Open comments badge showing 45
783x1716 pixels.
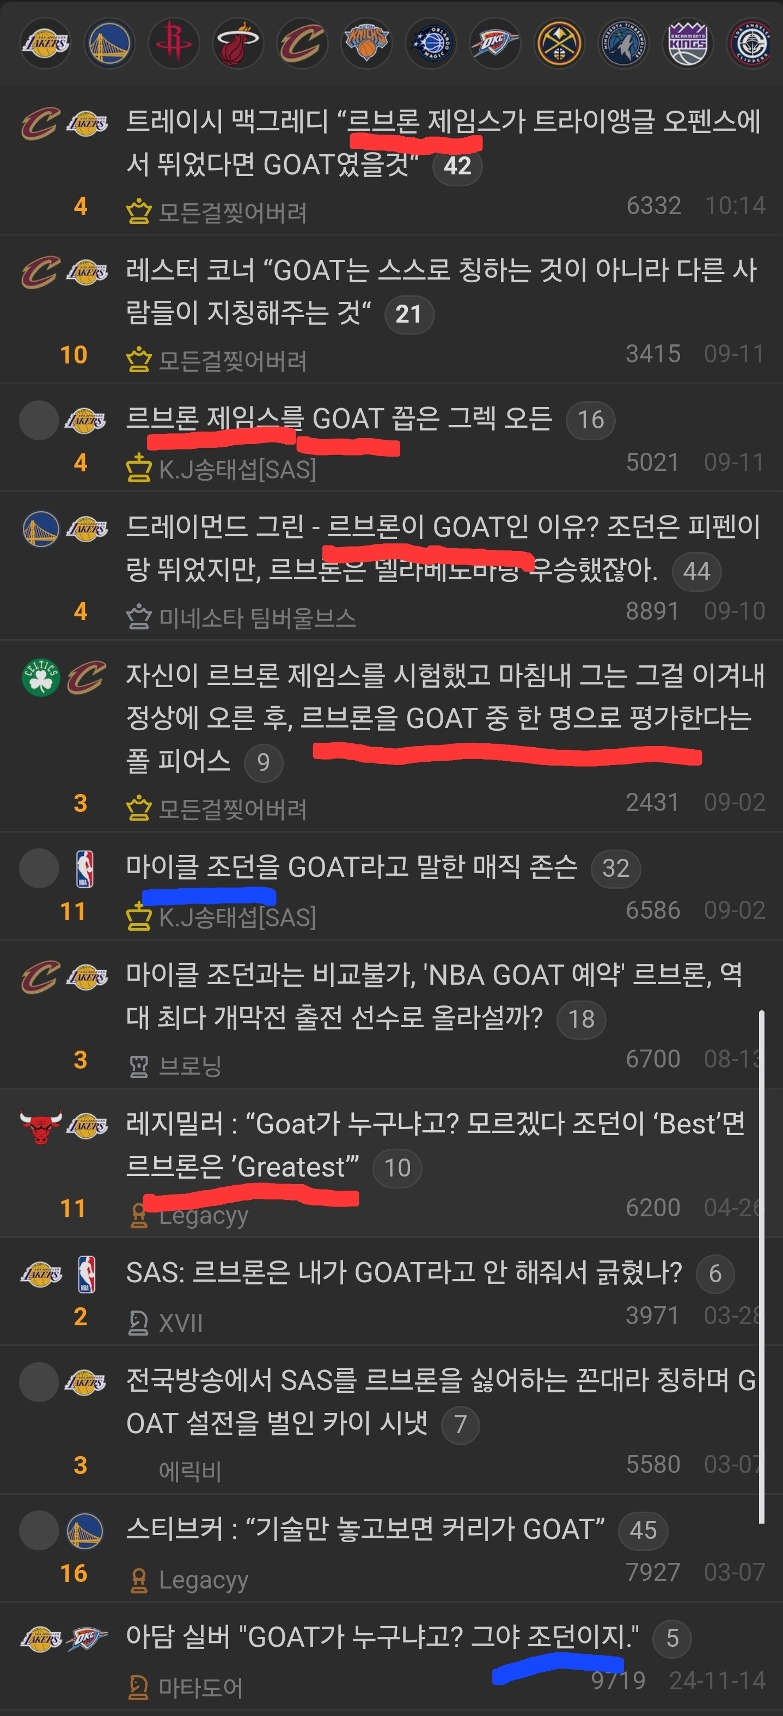643,1530
